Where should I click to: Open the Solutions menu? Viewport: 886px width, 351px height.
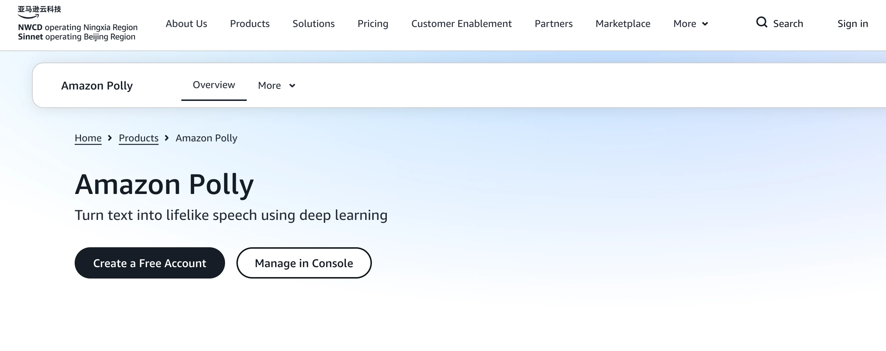(x=314, y=23)
